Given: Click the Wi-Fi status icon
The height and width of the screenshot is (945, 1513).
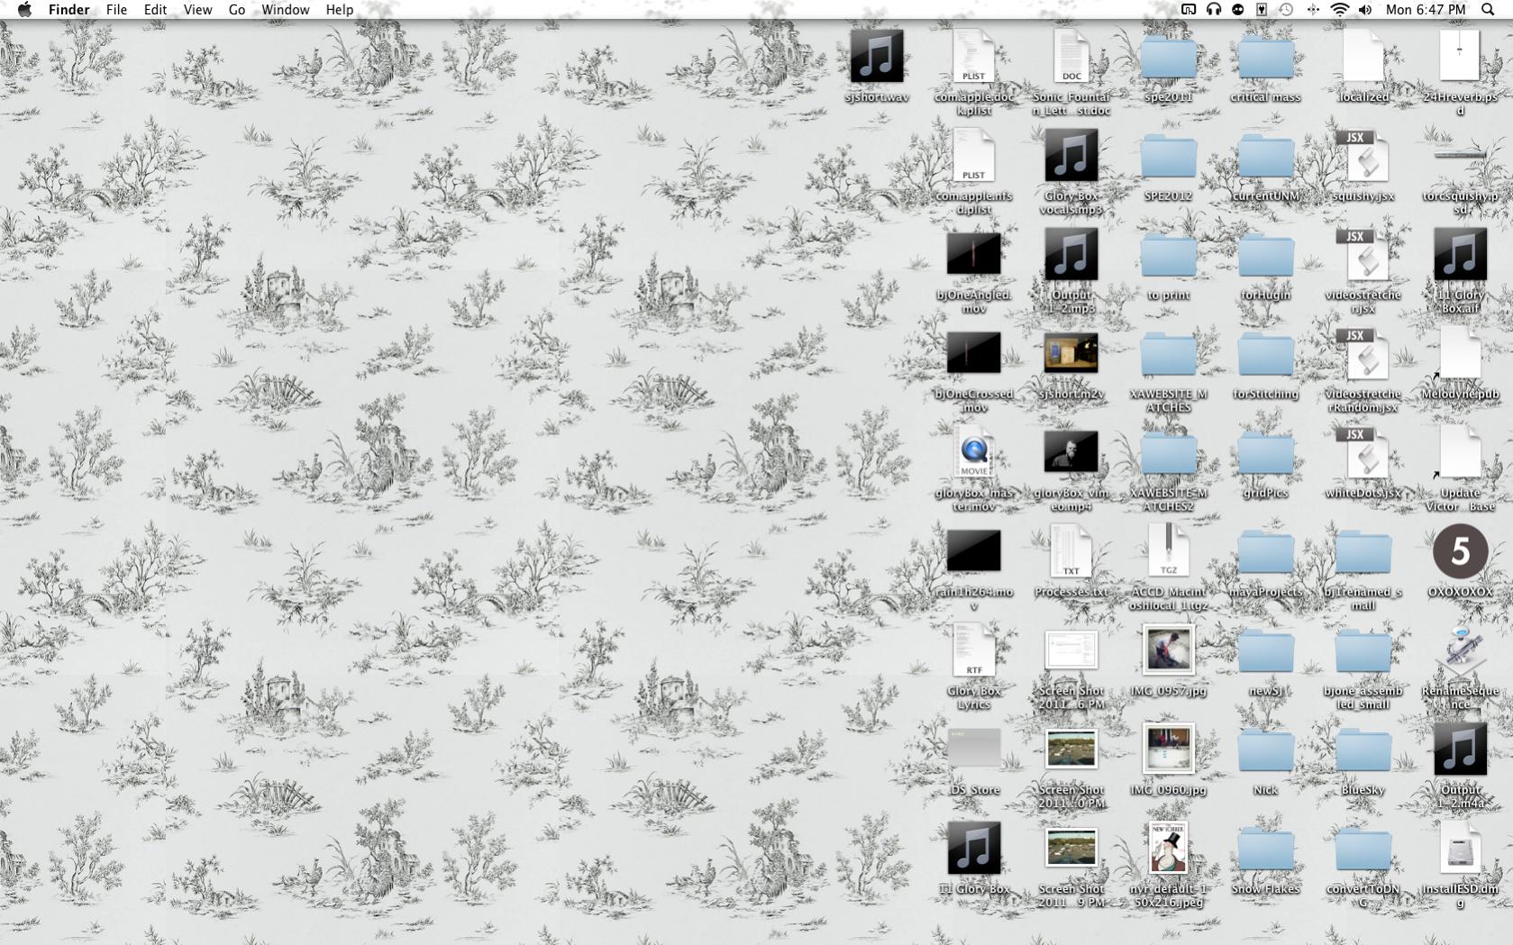Looking at the screenshot, I should pos(1340,10).
